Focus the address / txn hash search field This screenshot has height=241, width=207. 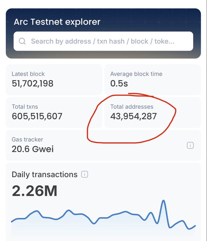[103, 41]
